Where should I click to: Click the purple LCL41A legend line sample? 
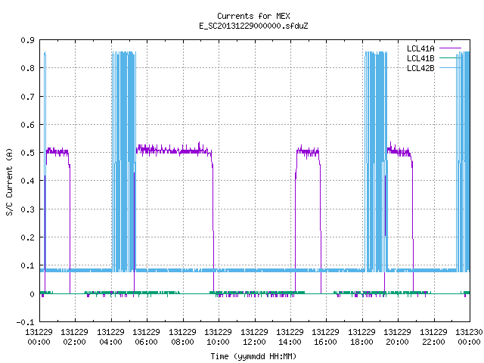[x=450, y=48]
